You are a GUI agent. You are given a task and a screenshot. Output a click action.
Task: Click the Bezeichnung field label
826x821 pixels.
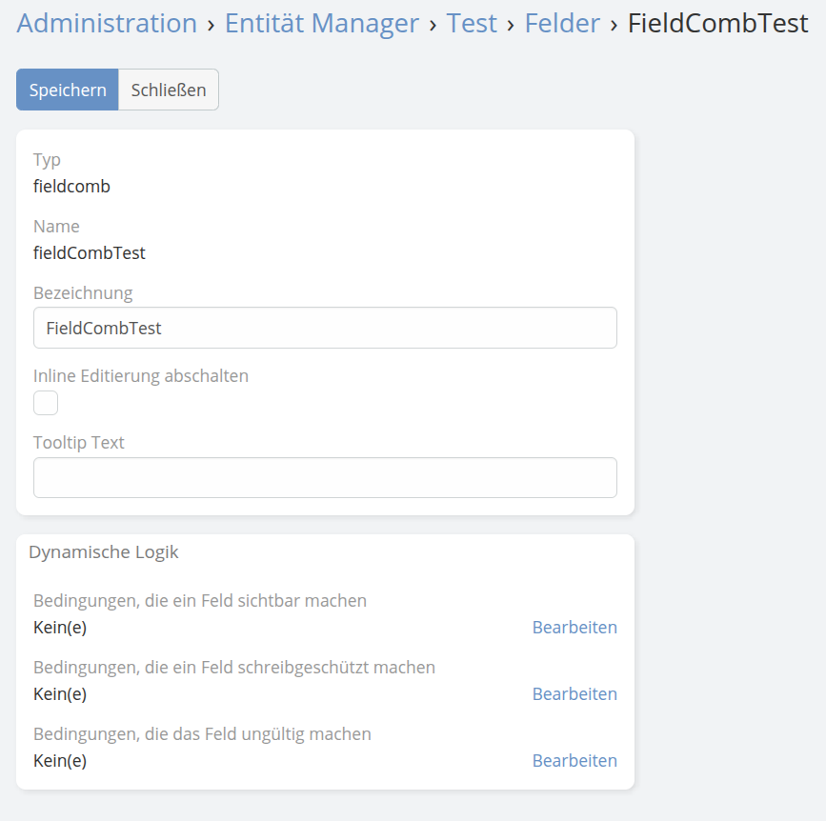[x=83, y=292]
